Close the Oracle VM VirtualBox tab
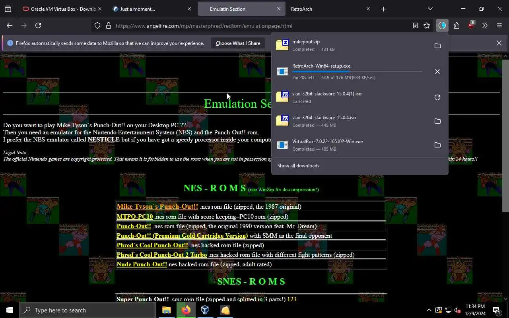This screenshot has width=509, height=318. [99, 9]
